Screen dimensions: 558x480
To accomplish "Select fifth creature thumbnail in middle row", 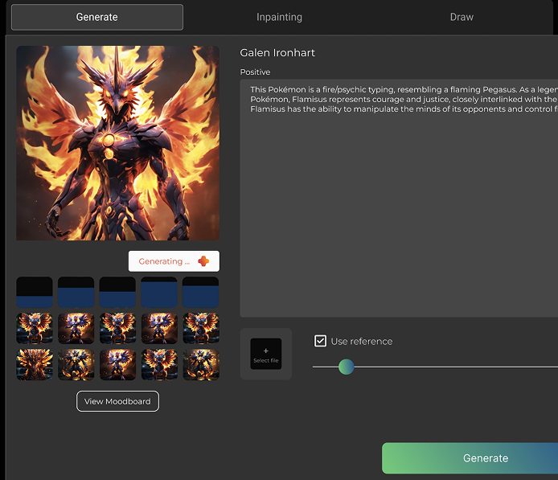I will coord(201,328).
